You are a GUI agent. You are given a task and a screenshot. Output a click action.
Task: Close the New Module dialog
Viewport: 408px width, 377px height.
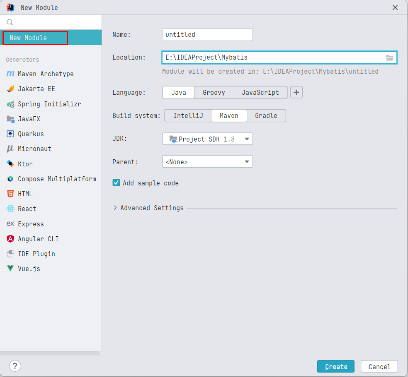tap(395, 7)
